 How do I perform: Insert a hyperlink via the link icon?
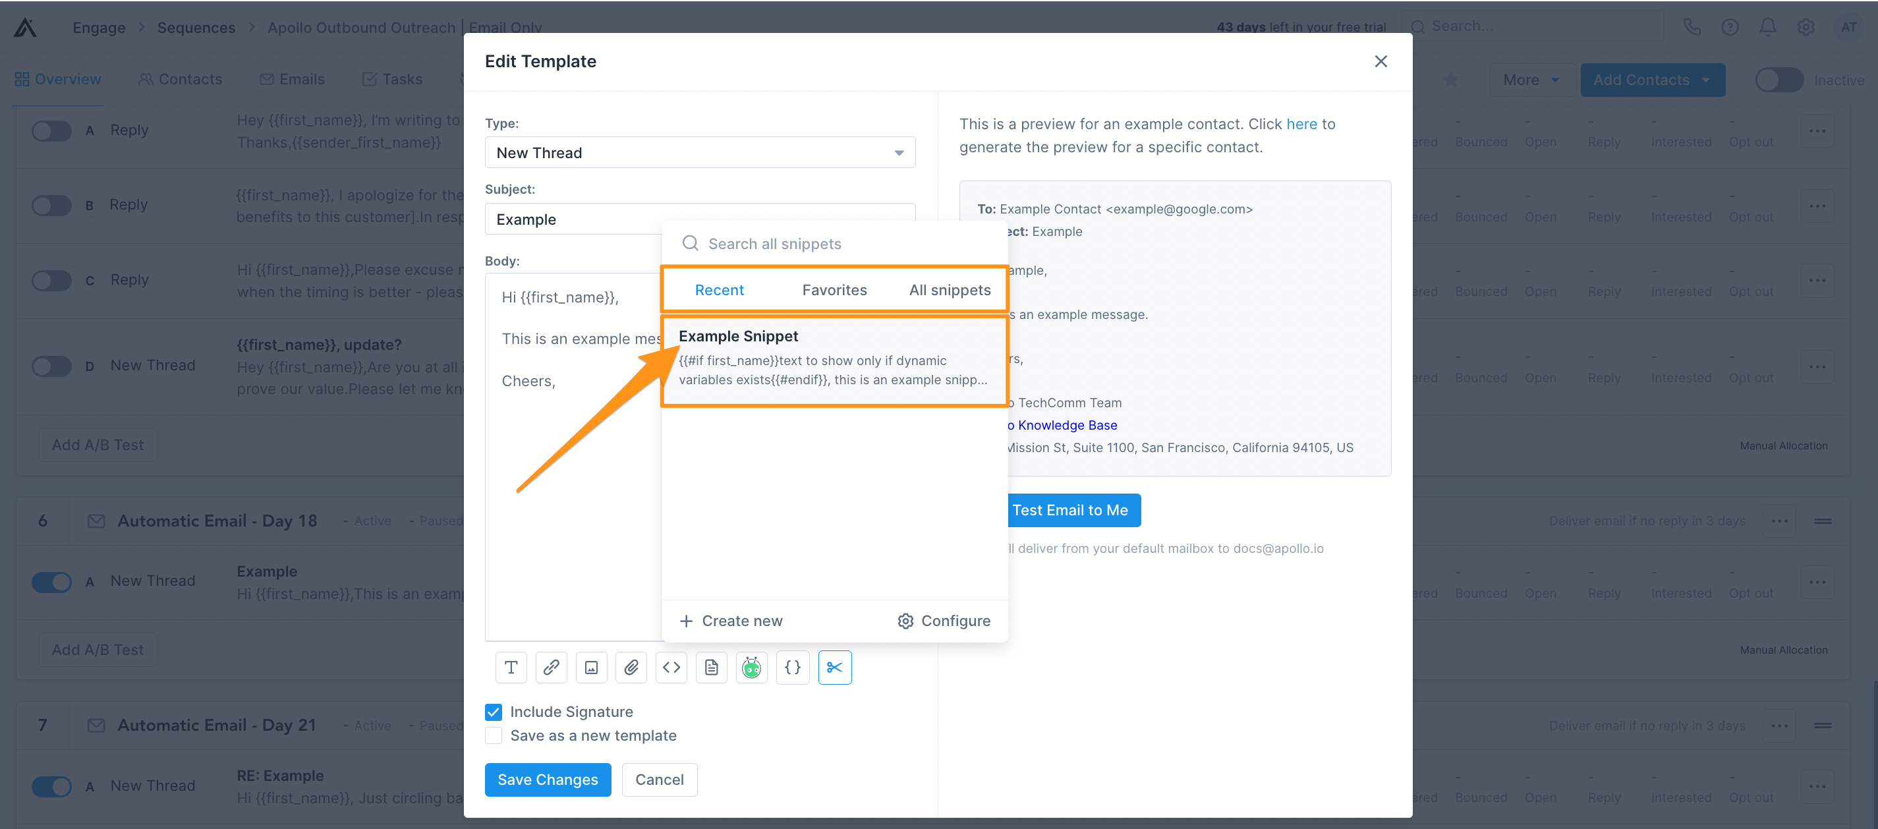click(x=551, y=667)
